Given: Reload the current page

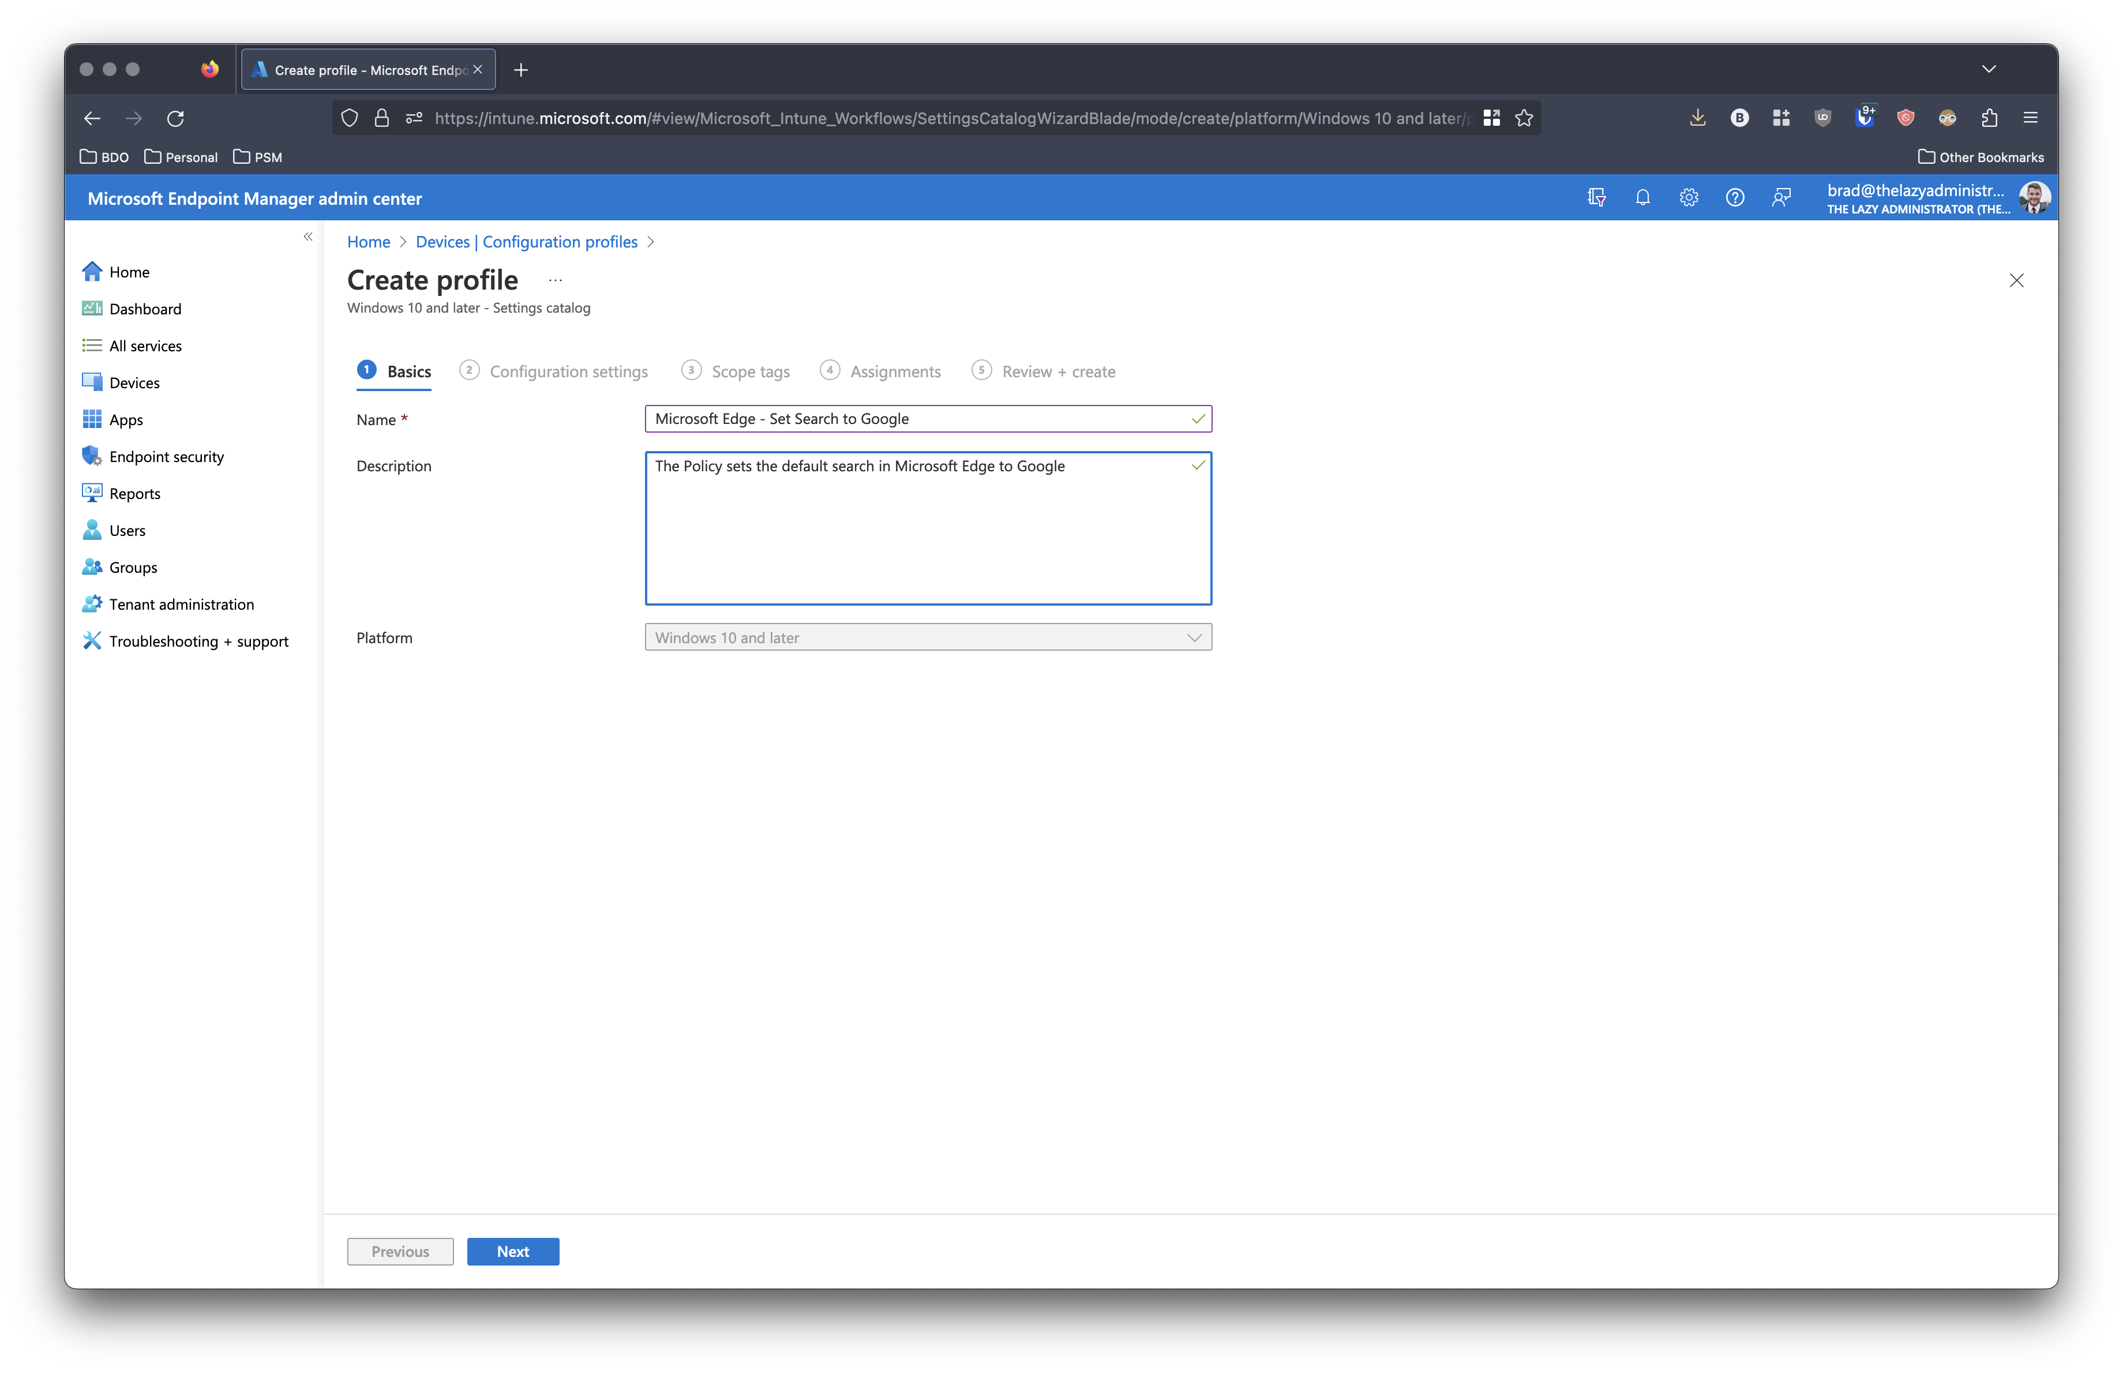Looking at the screenshot, I should (176, 118).
